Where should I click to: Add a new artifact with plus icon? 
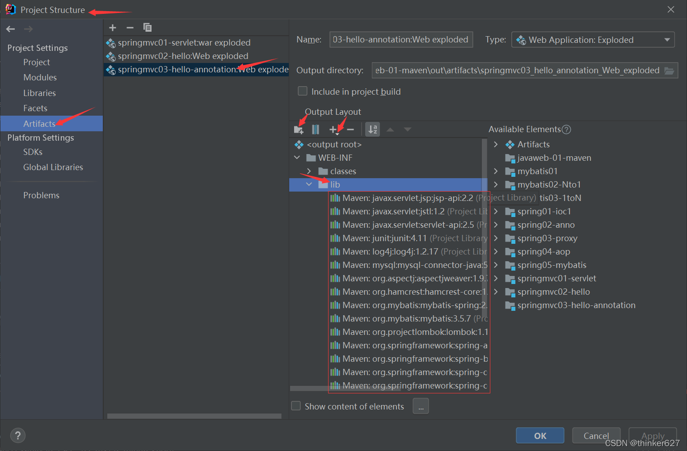[x=113, y=28]
